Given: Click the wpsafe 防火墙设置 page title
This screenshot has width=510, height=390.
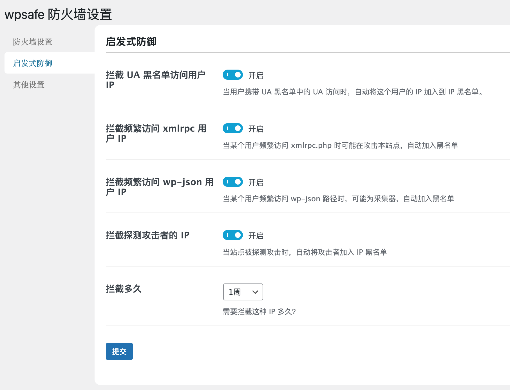Looking at the screenshot, I should tap(58, 14).
